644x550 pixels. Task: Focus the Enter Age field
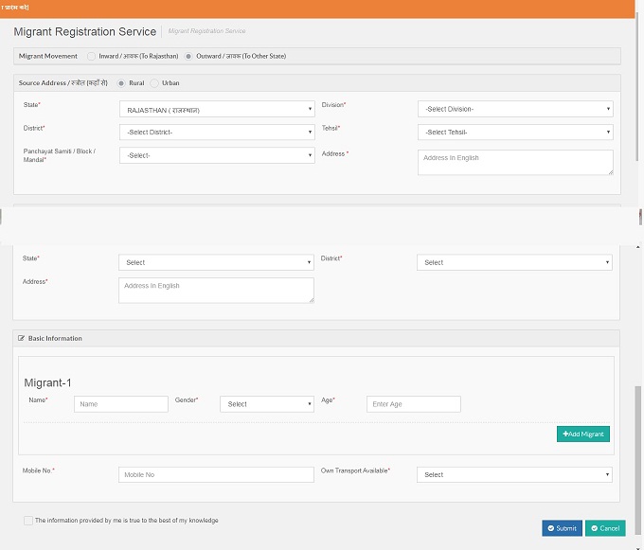413,404
